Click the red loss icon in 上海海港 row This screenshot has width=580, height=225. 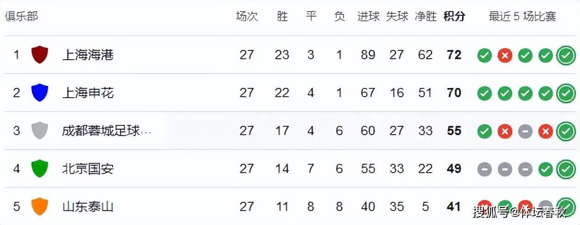tap(505, 56)
